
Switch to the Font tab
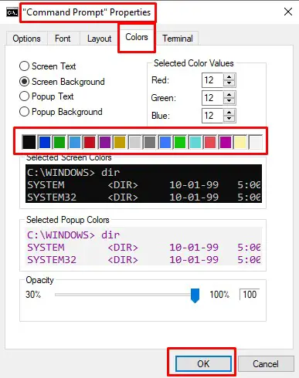point(63,39)
